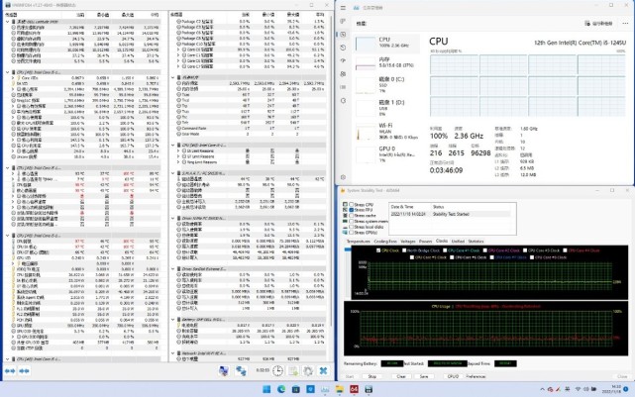This screenshot has width=635, height=397.
Task: Open Microsoft Edge from taskbar
Action: 281,389
